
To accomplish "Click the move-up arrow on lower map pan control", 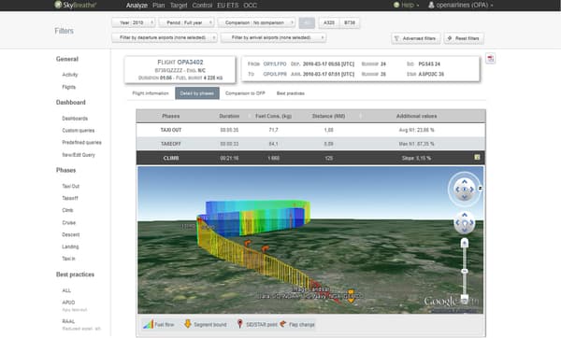I will (465, 215).
